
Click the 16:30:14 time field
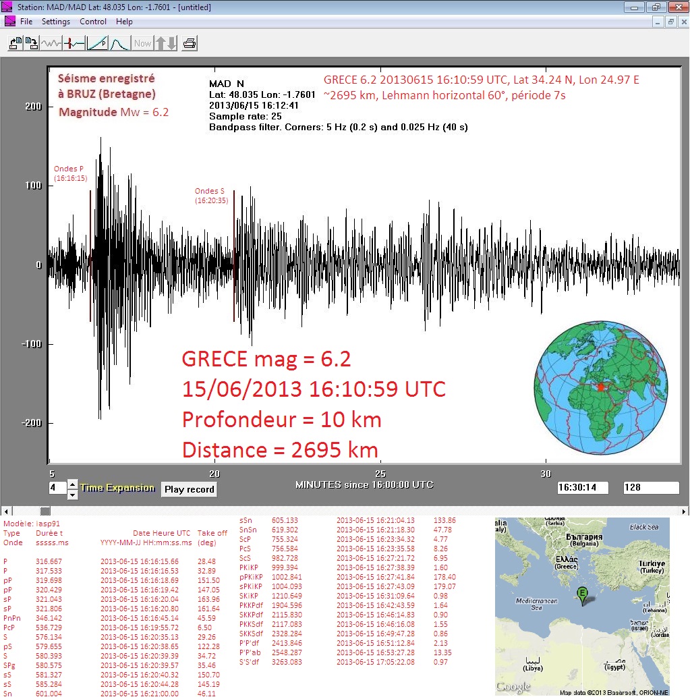click(x=583, y=487)
